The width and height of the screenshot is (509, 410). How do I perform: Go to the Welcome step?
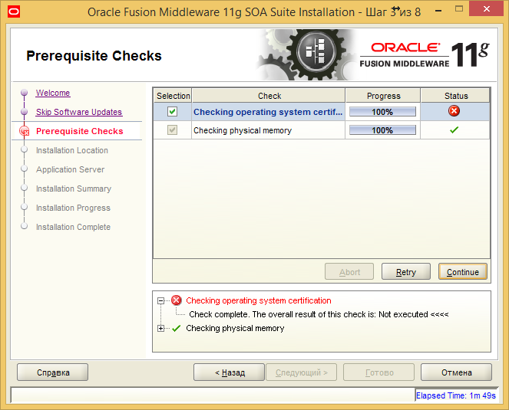(x=53, y=93)
